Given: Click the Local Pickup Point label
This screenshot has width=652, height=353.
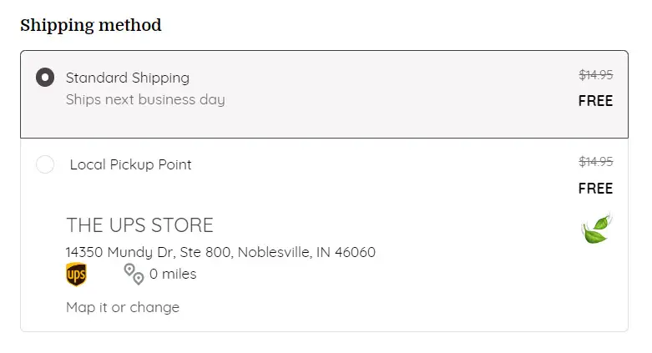Looking at the screenshot, I should (130, 164).
